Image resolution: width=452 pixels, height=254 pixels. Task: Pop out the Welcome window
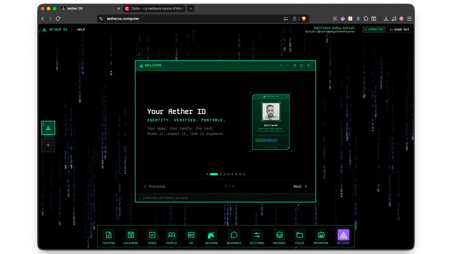click(x=295, y=65)
